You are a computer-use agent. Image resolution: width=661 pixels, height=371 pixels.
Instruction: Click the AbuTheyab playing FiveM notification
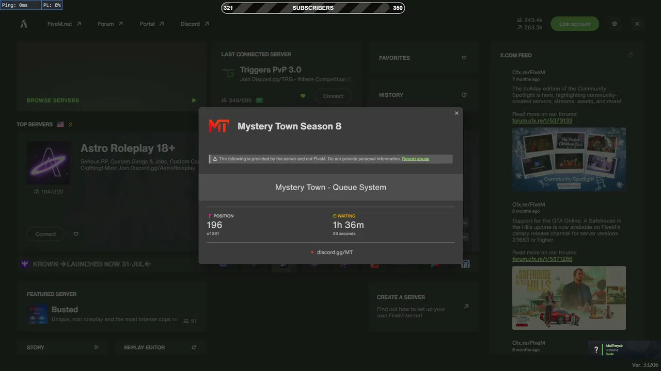(624, 350)
